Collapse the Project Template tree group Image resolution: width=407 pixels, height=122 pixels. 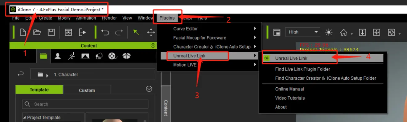click(x=25, y=117)
